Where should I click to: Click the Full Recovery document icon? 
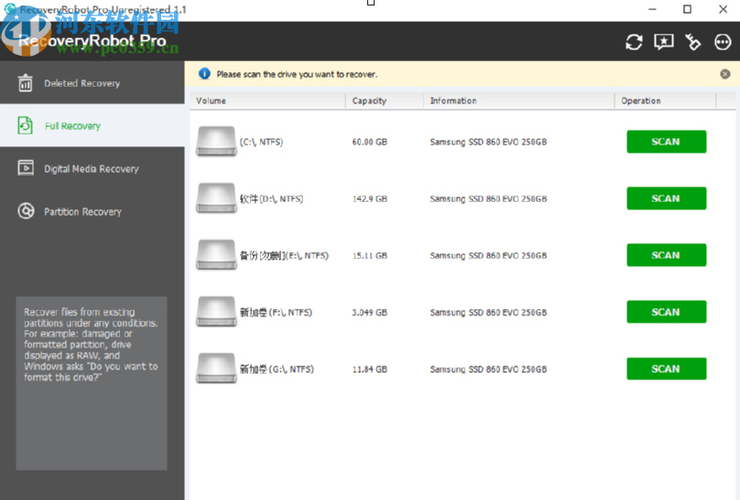(26, 126)
